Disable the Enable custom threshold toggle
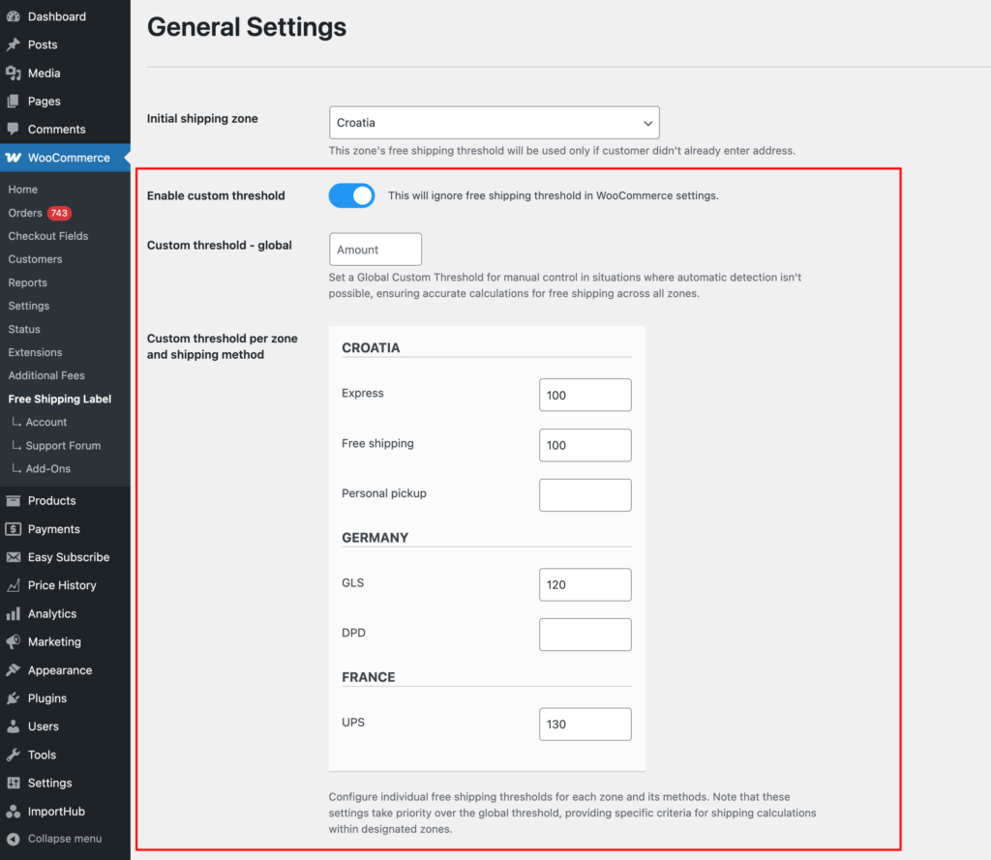 [351, 195]
